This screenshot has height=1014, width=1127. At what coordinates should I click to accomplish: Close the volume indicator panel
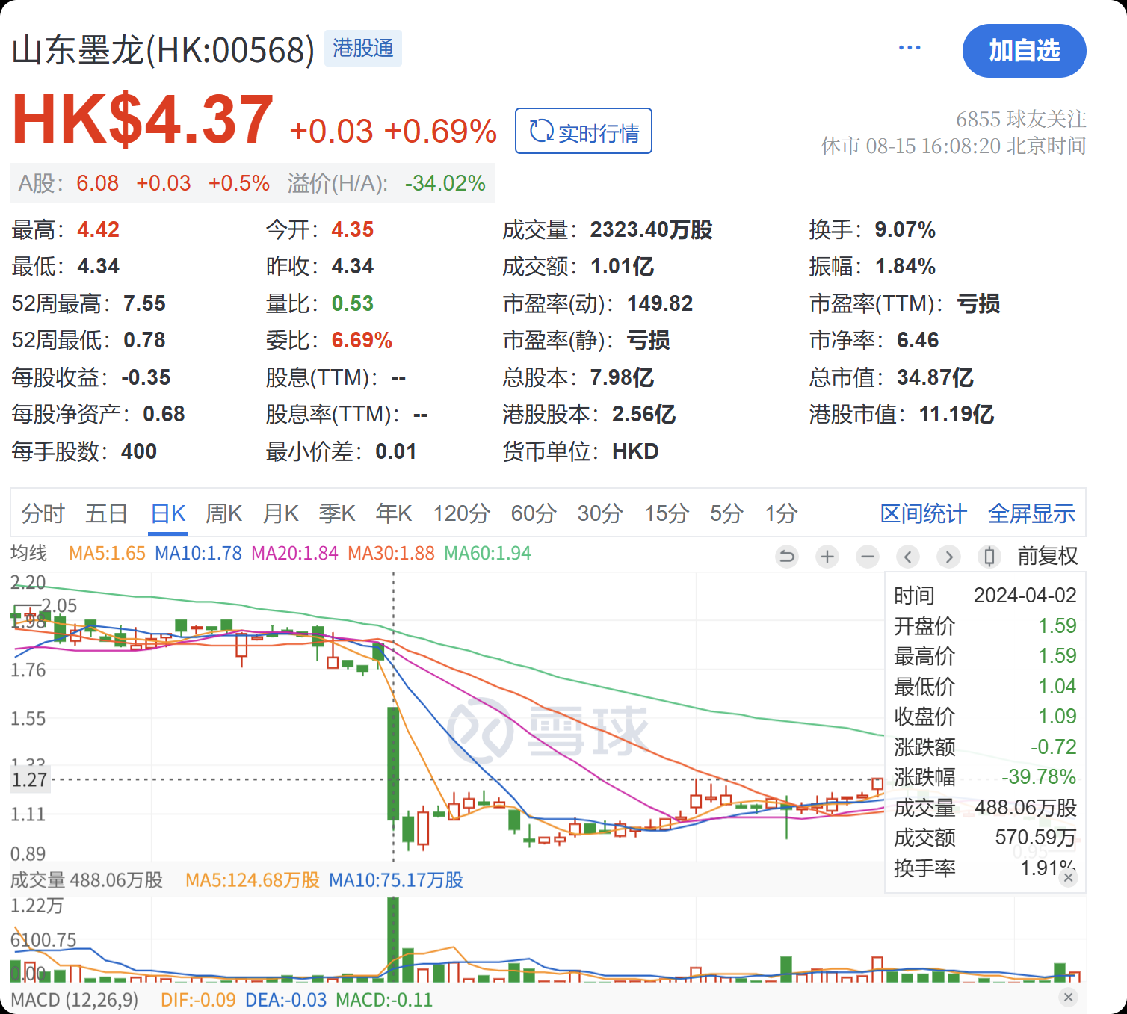pos(1068,877)
